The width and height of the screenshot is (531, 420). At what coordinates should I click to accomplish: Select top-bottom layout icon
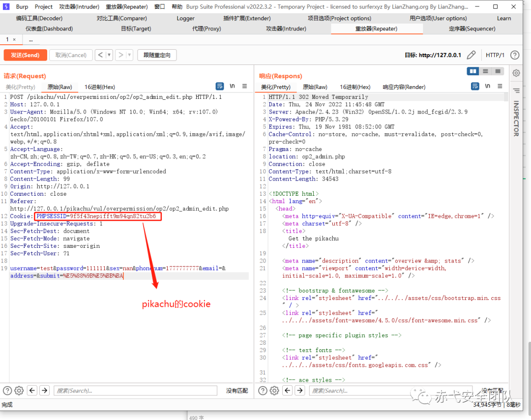[x=485, y=71]
